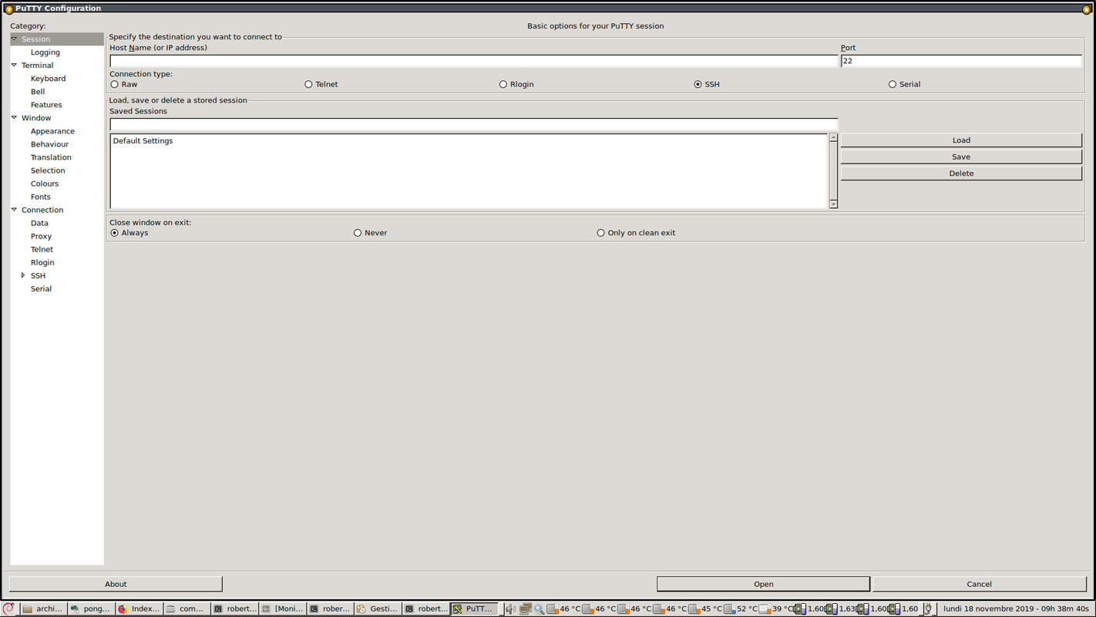Open the Bell settings category

point(38,92)
